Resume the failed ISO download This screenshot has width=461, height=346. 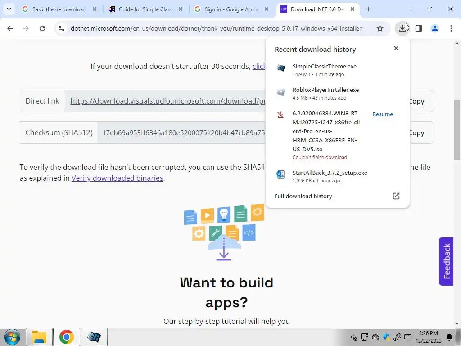(383, 114)
